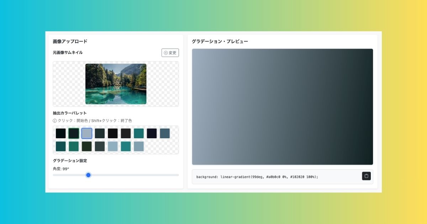Select the green-outlined dark swatch (end color)
Image resolution: width=427 pixels, height=224 pixels.
pyautogui.click(x=74, y=133)
